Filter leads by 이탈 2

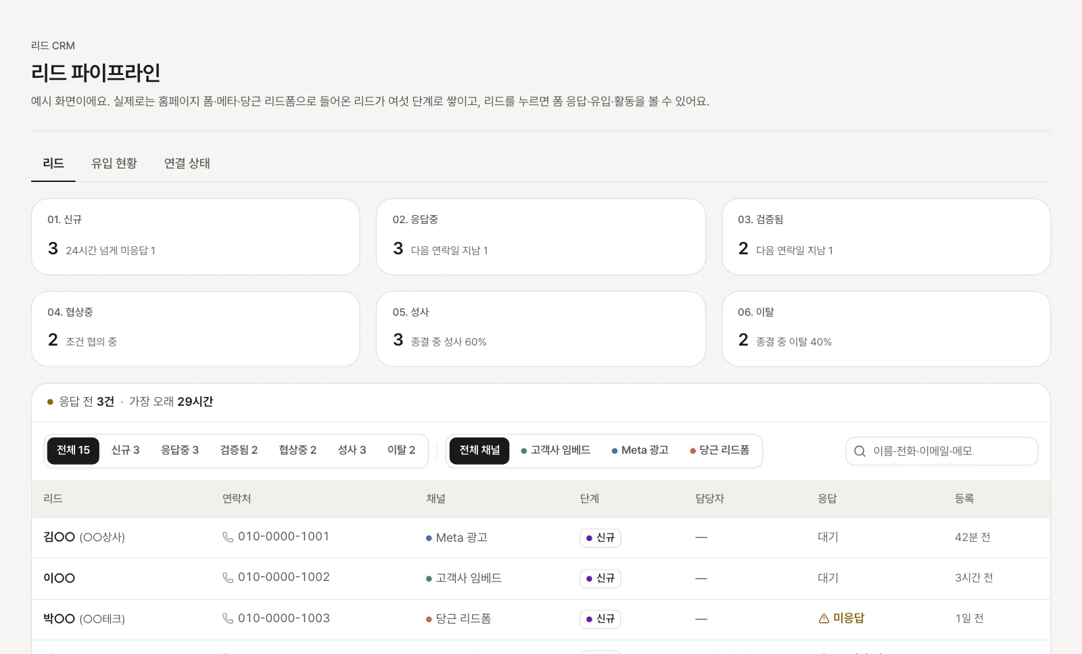click(401, 450)
